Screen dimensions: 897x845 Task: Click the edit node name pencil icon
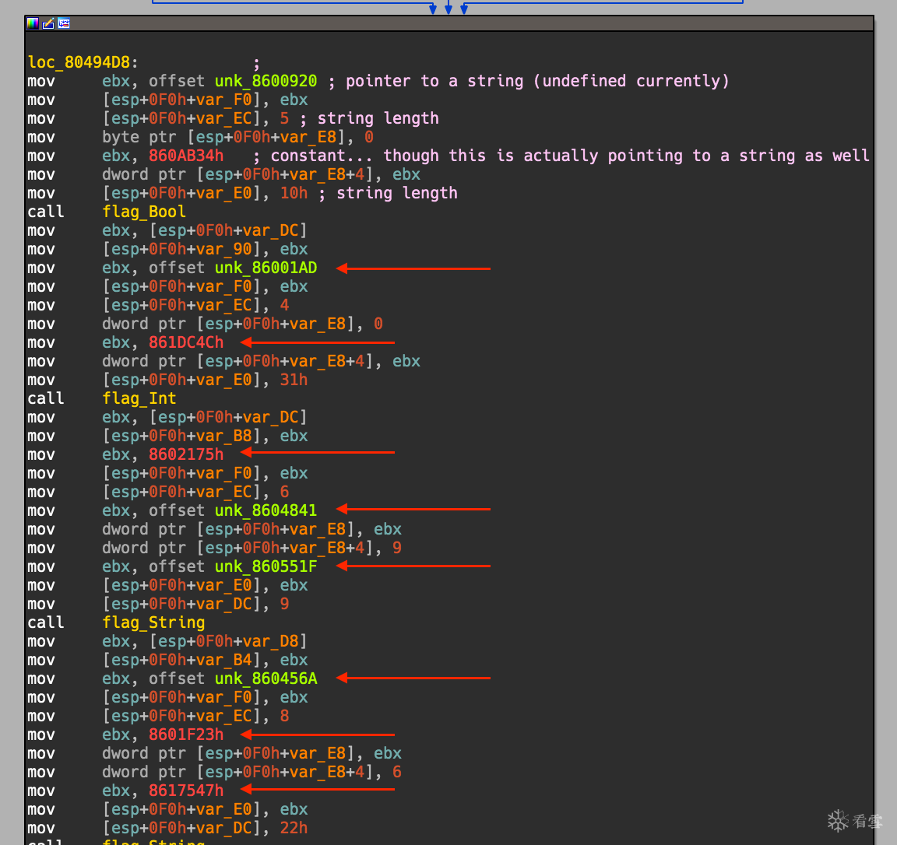point(48,23)
